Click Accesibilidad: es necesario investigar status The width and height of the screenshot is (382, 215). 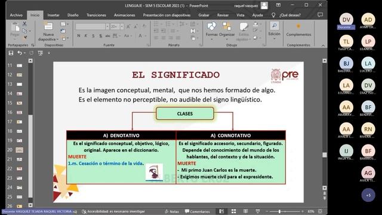click(113, 211)
